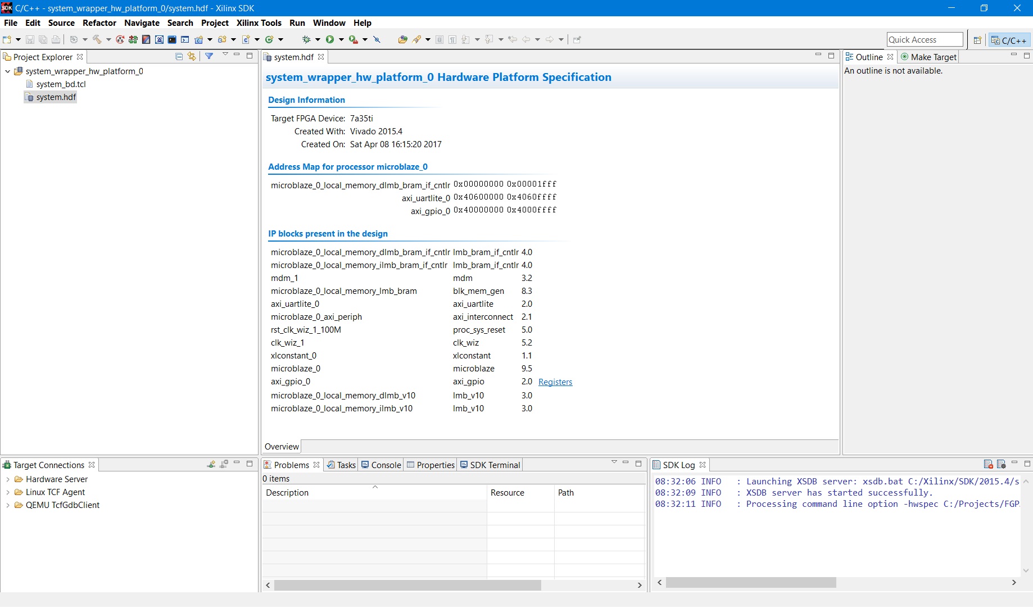Click the Build hammer icon

pyautogui.click(x=97, y=39)
